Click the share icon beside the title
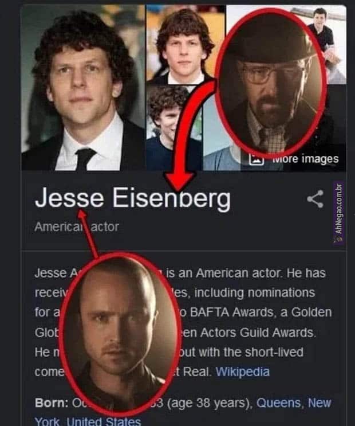355x426 pixels. pyautogui.click(x=315, y=199)
